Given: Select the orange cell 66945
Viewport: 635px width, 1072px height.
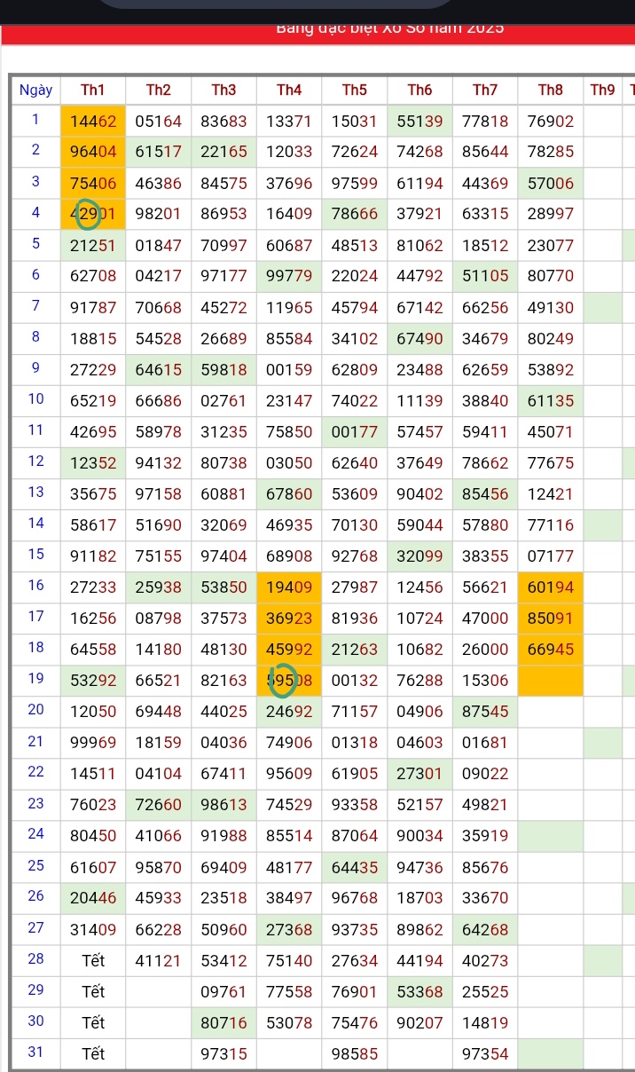Looking at the screenshot, I should 550,649.
